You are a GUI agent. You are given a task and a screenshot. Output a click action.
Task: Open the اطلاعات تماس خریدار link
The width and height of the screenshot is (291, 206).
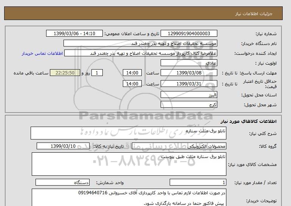pos(42,53)
